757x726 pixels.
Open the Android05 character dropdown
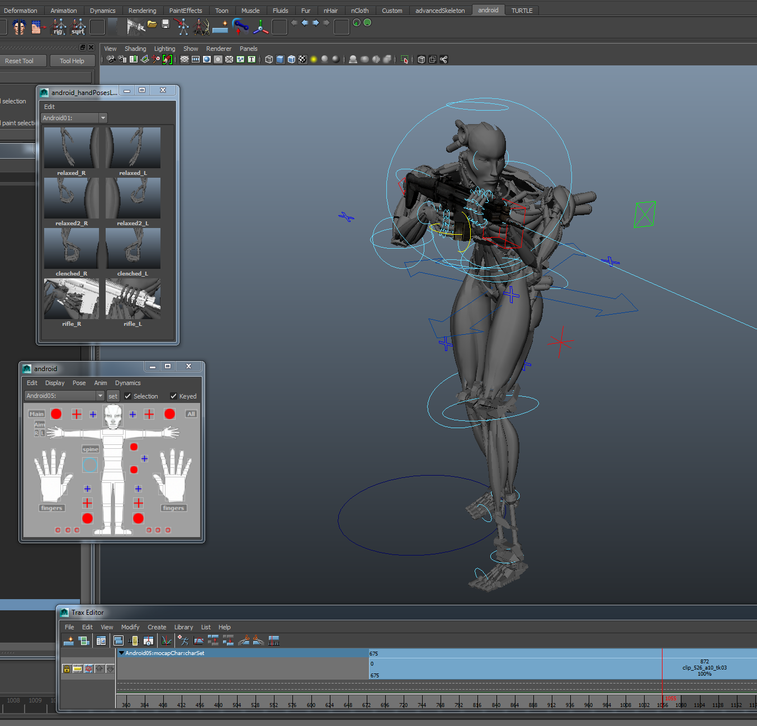pos(65,396)
